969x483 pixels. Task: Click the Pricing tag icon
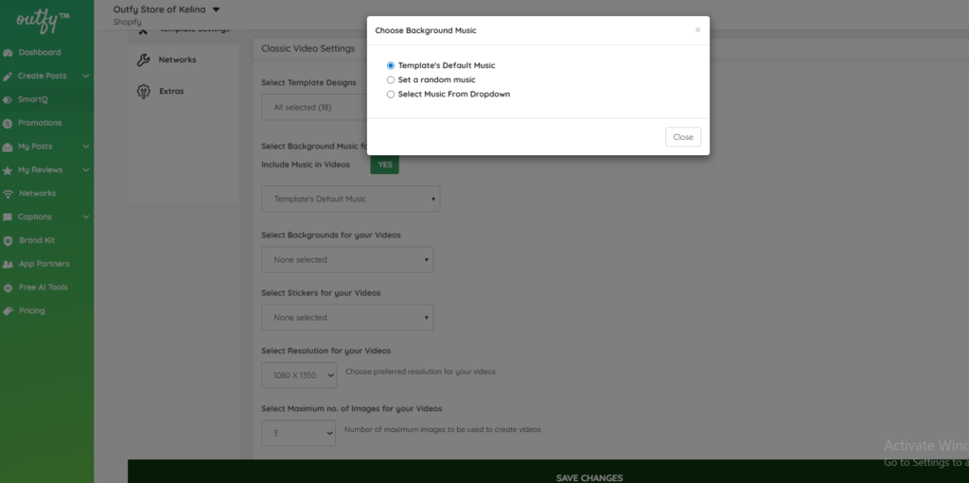tap(9, 311)
